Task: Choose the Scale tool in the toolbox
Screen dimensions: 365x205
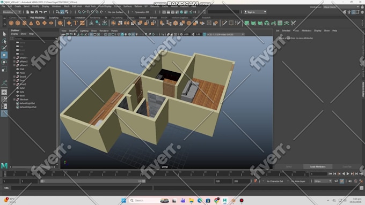Action: click(4, 69)
